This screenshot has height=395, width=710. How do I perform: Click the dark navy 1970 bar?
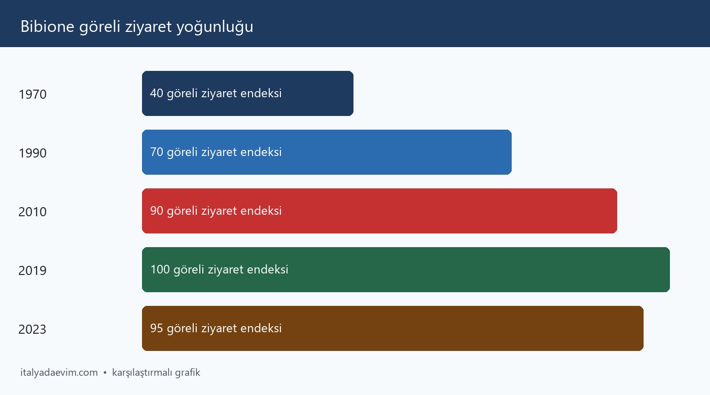click(247, 93)
